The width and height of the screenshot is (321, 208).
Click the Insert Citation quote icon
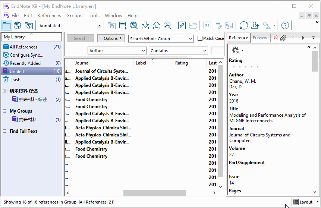207,26
